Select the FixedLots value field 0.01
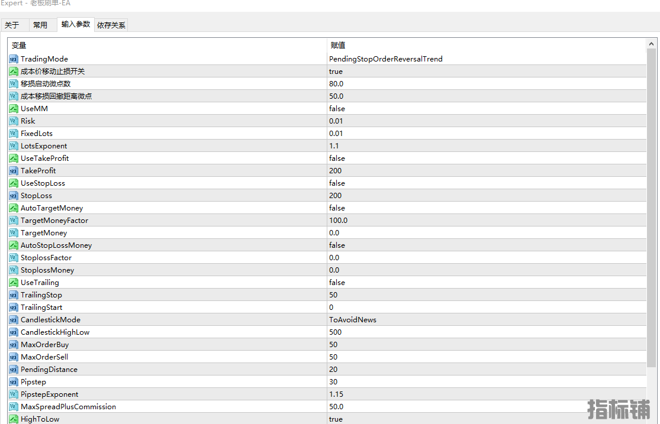 point(487,133)
